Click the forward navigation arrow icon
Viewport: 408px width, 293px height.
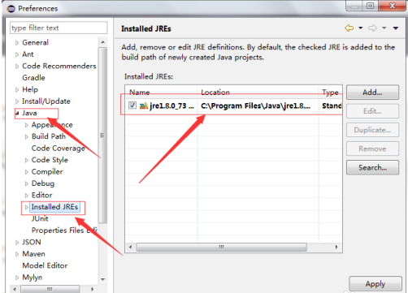pyautogui.click(x=372, y=28)
